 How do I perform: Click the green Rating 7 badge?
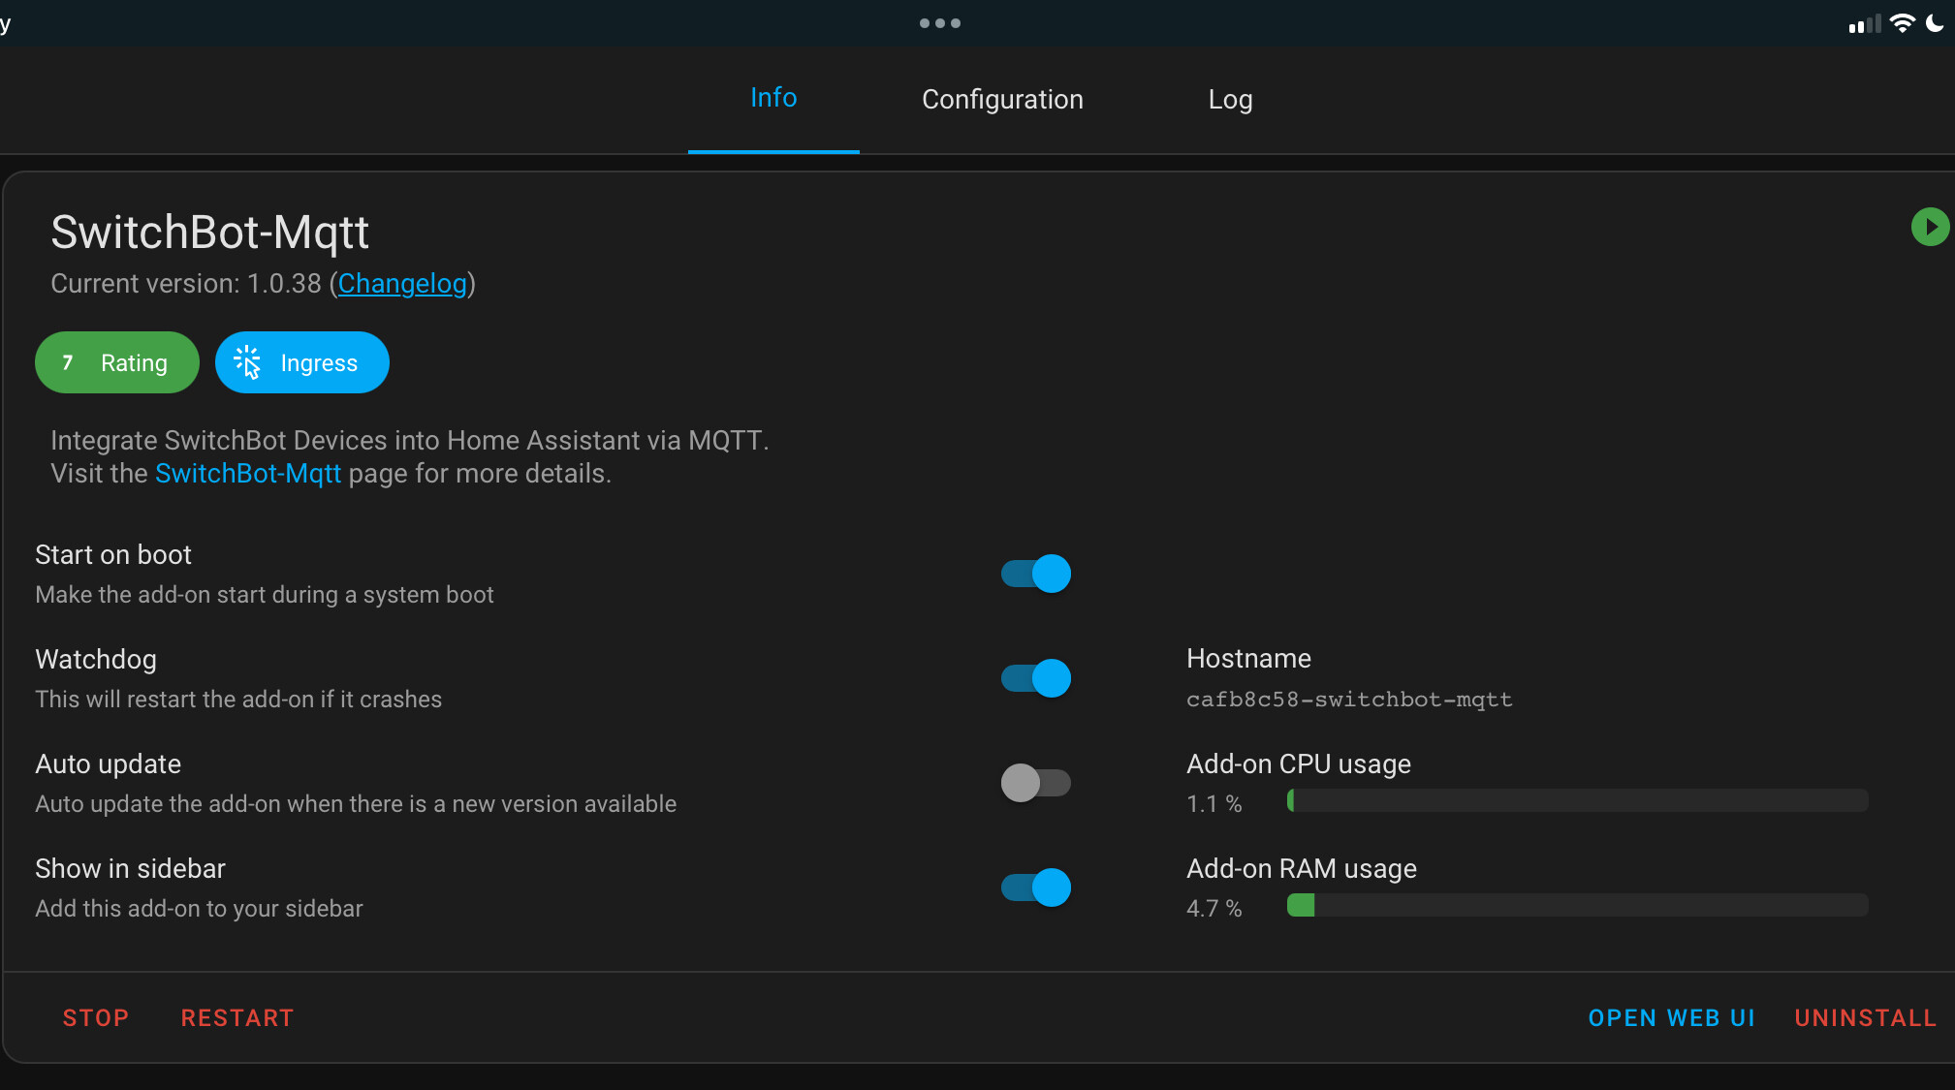pyautogui.click(x=116, y=362)
